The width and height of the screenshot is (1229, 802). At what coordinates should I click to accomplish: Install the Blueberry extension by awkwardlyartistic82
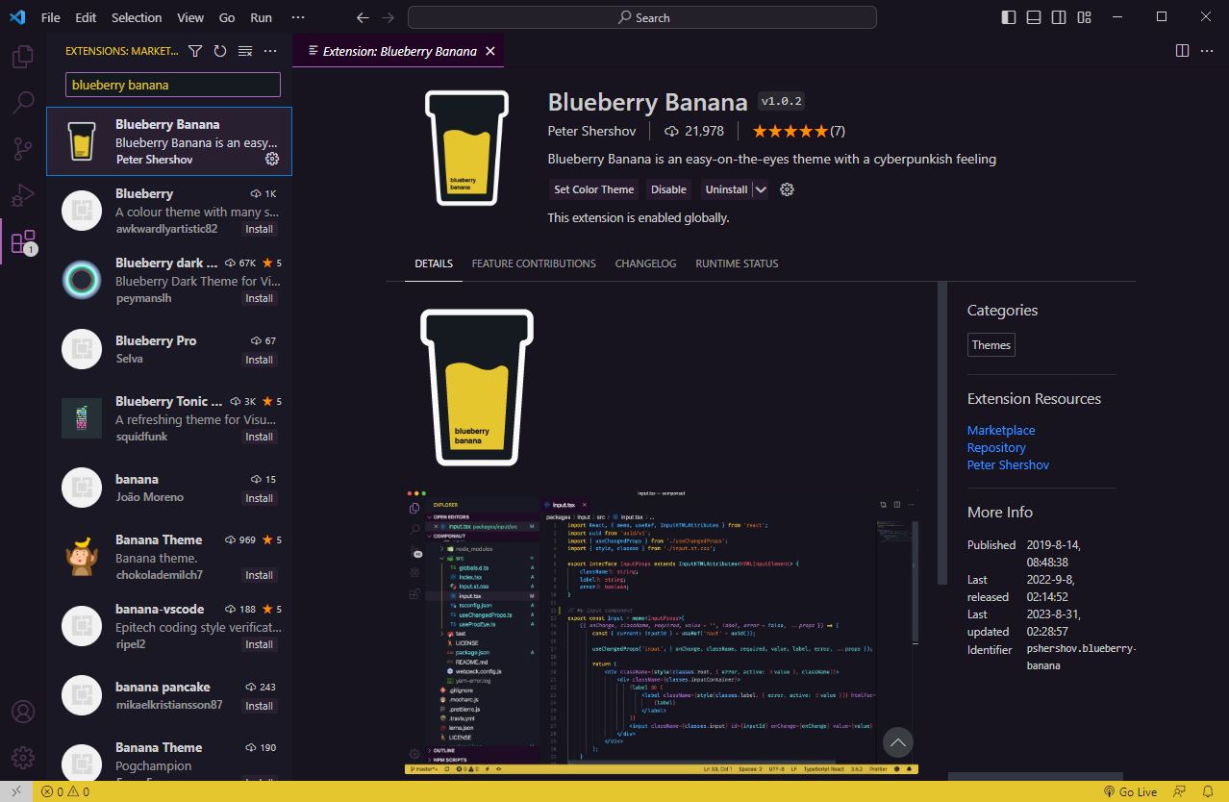coord(259,229)
